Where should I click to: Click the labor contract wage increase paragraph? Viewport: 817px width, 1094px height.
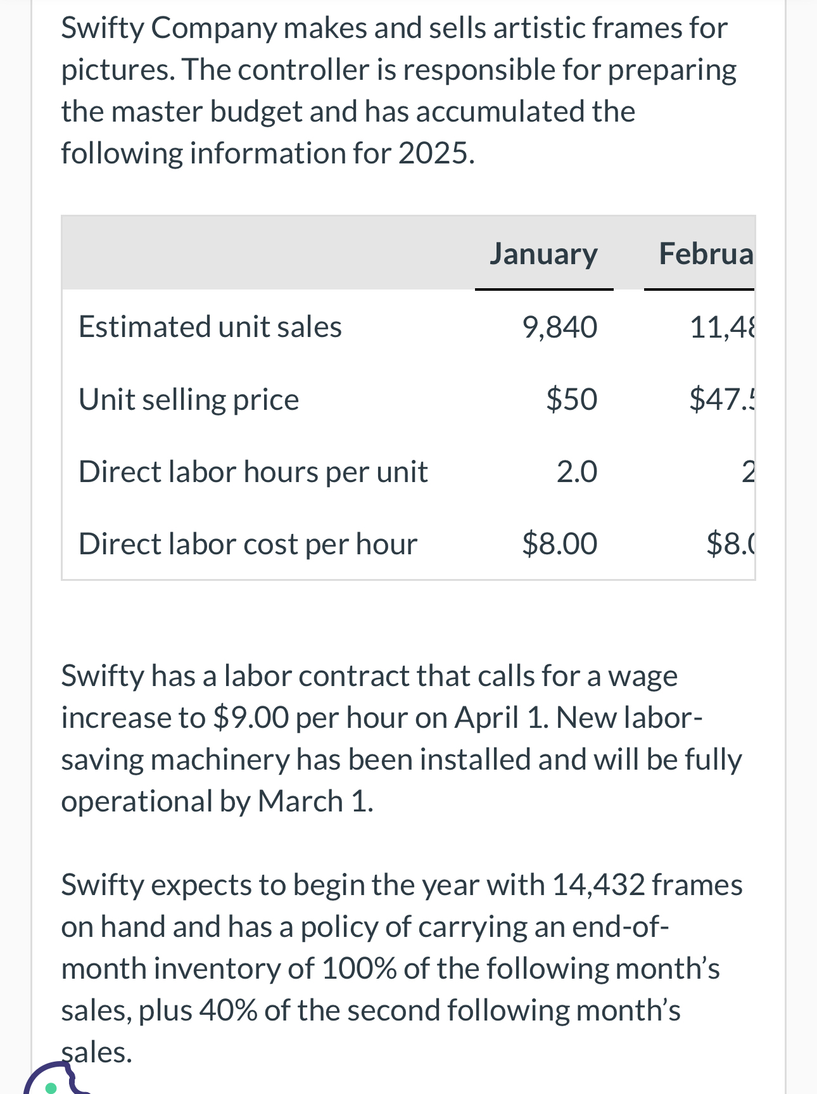pyautogui.click(x=402, y=739)
